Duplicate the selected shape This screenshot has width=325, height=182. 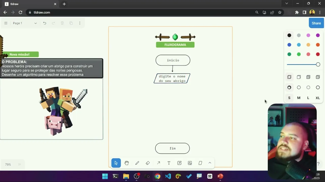(x=71, y=23)
